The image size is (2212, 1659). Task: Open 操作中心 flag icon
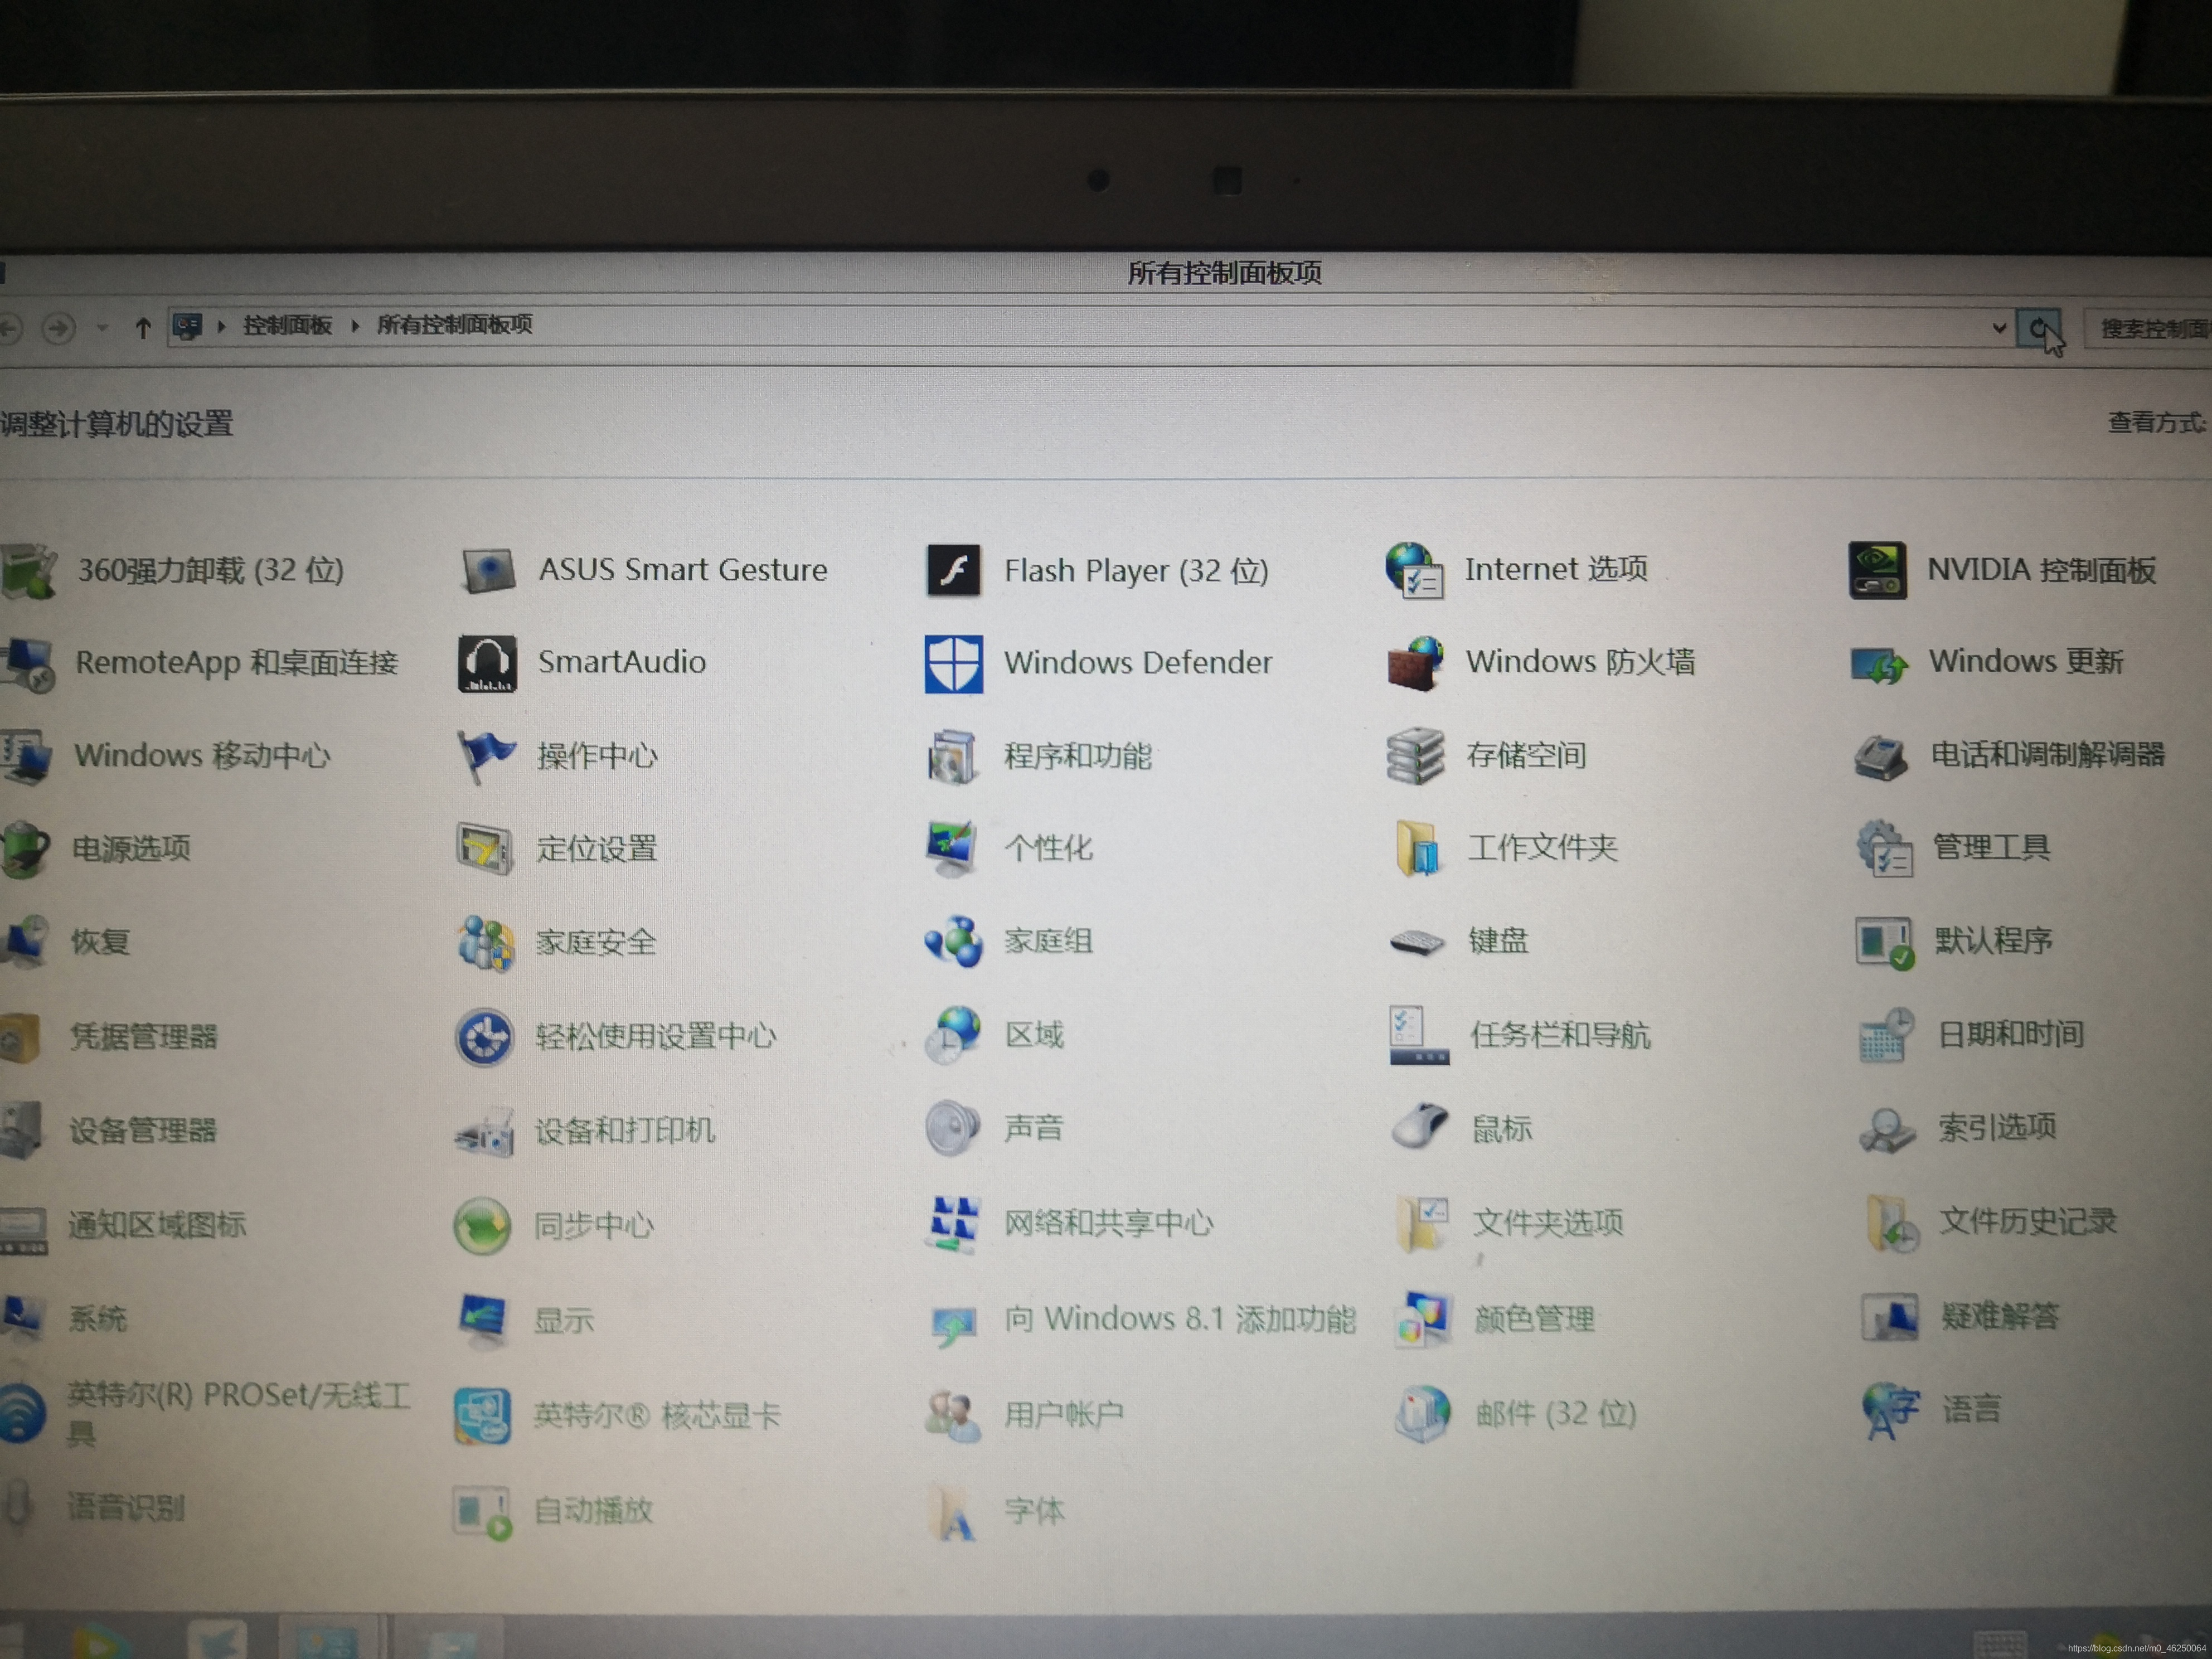(486, 756)
